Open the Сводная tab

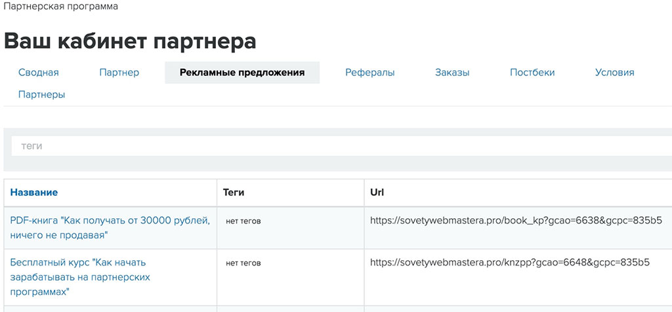pos(39,73)
